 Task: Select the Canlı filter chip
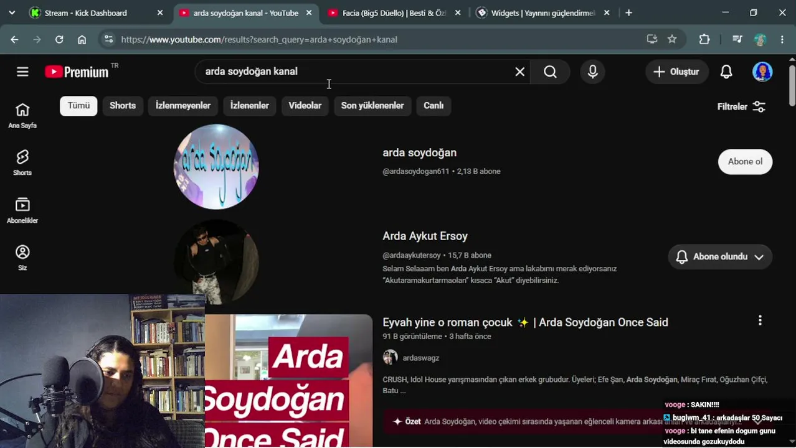pyautogui.click(x=434, y=106)
